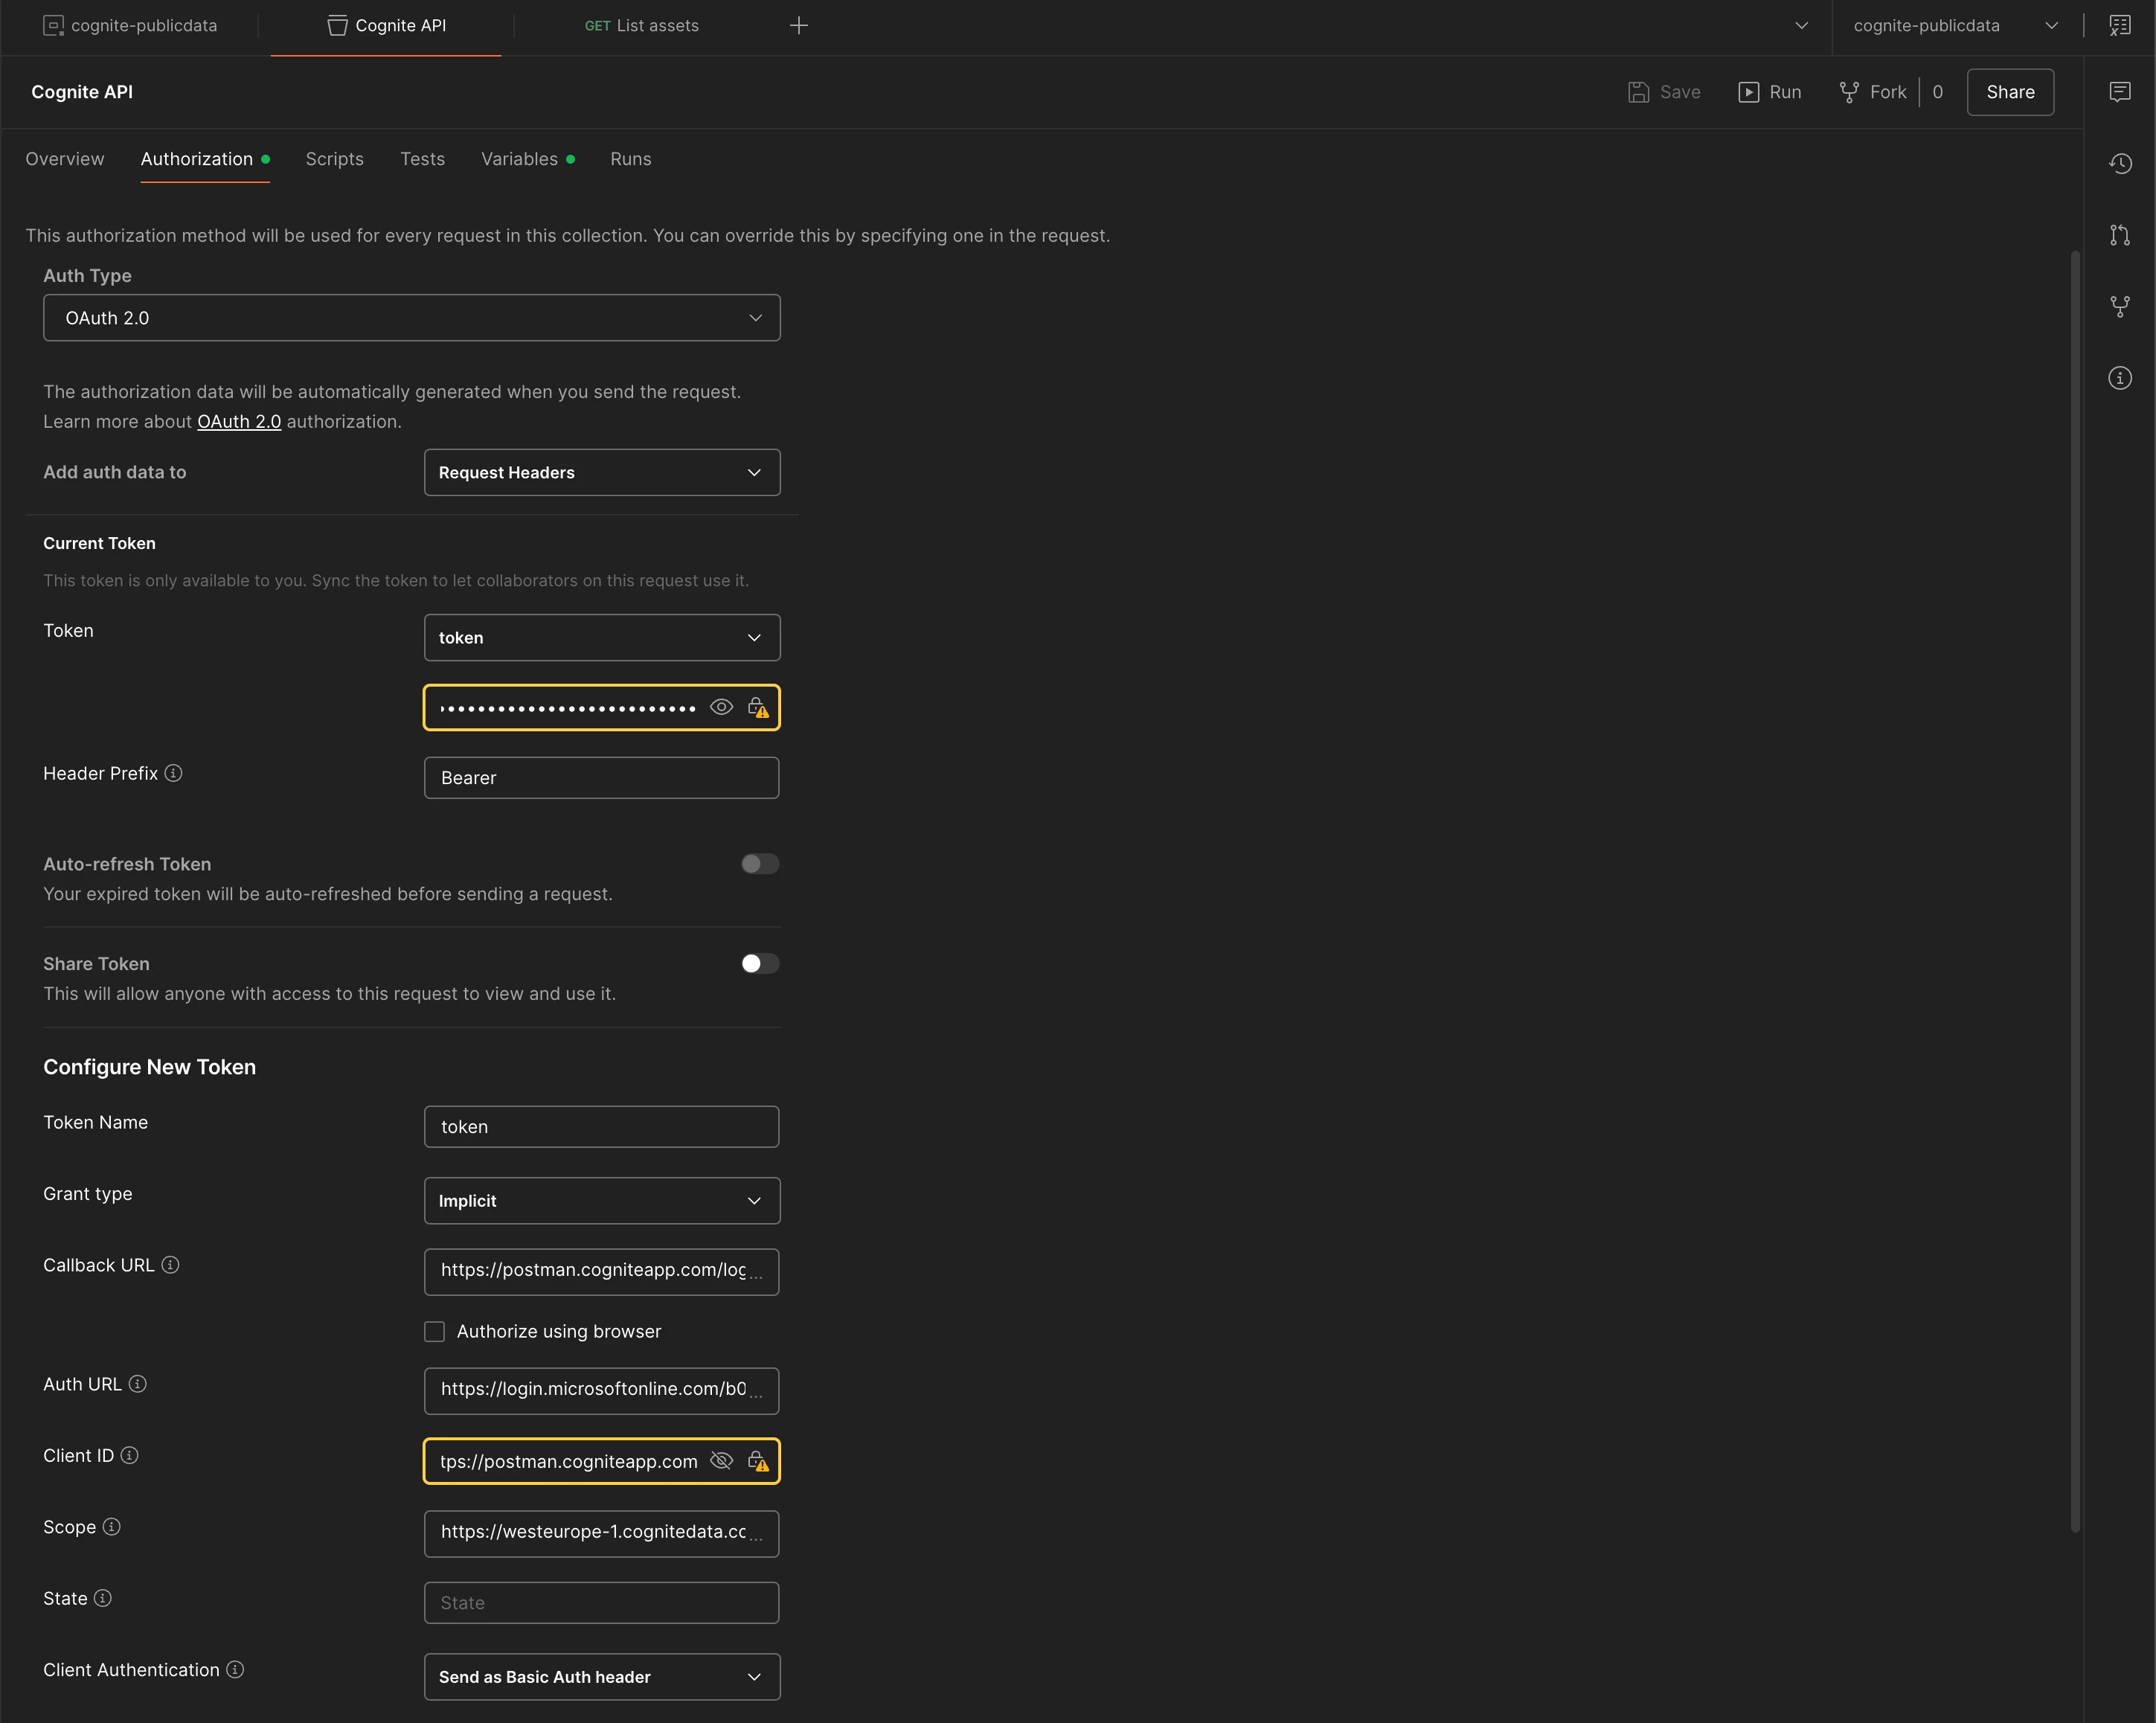The image size is (2156, 1723).
Task: Open the changelog history icon
Action: pyautogui.click(x=2119, y=164)
